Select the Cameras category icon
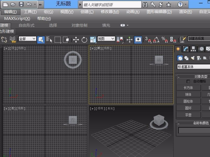 coord(199,58)
